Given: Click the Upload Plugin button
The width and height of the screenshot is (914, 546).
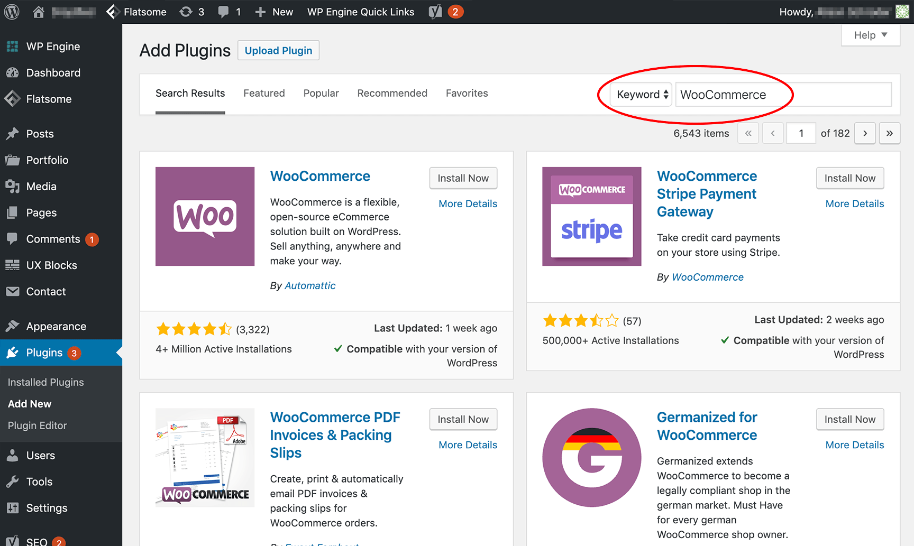Looking at the screenshot, I should point(278,50).
